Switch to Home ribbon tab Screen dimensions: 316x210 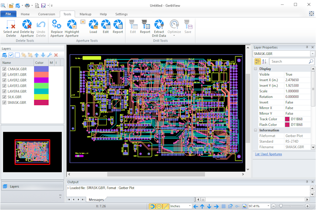click(x=25, y=14)
